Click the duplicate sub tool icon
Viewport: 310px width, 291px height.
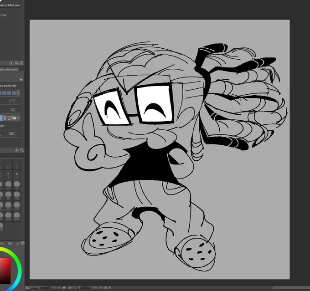(16, 63)
